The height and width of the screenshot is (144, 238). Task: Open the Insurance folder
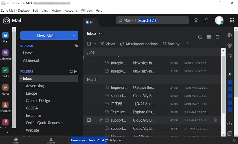tap(33, 115)
